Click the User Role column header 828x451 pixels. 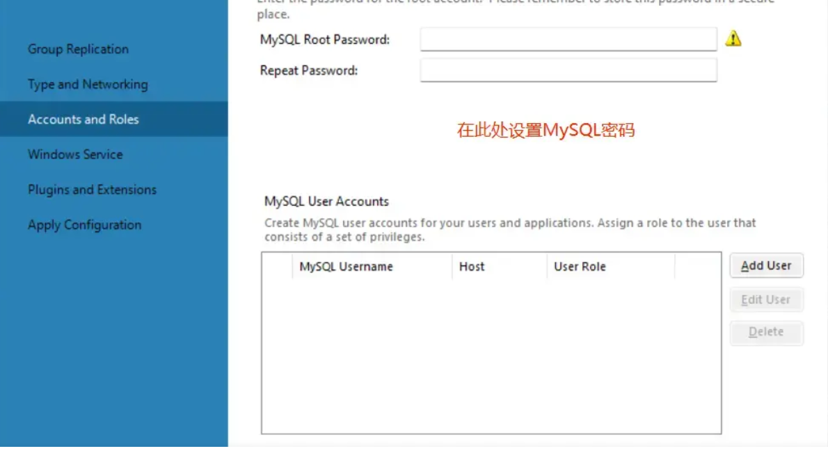click(611, 266)
